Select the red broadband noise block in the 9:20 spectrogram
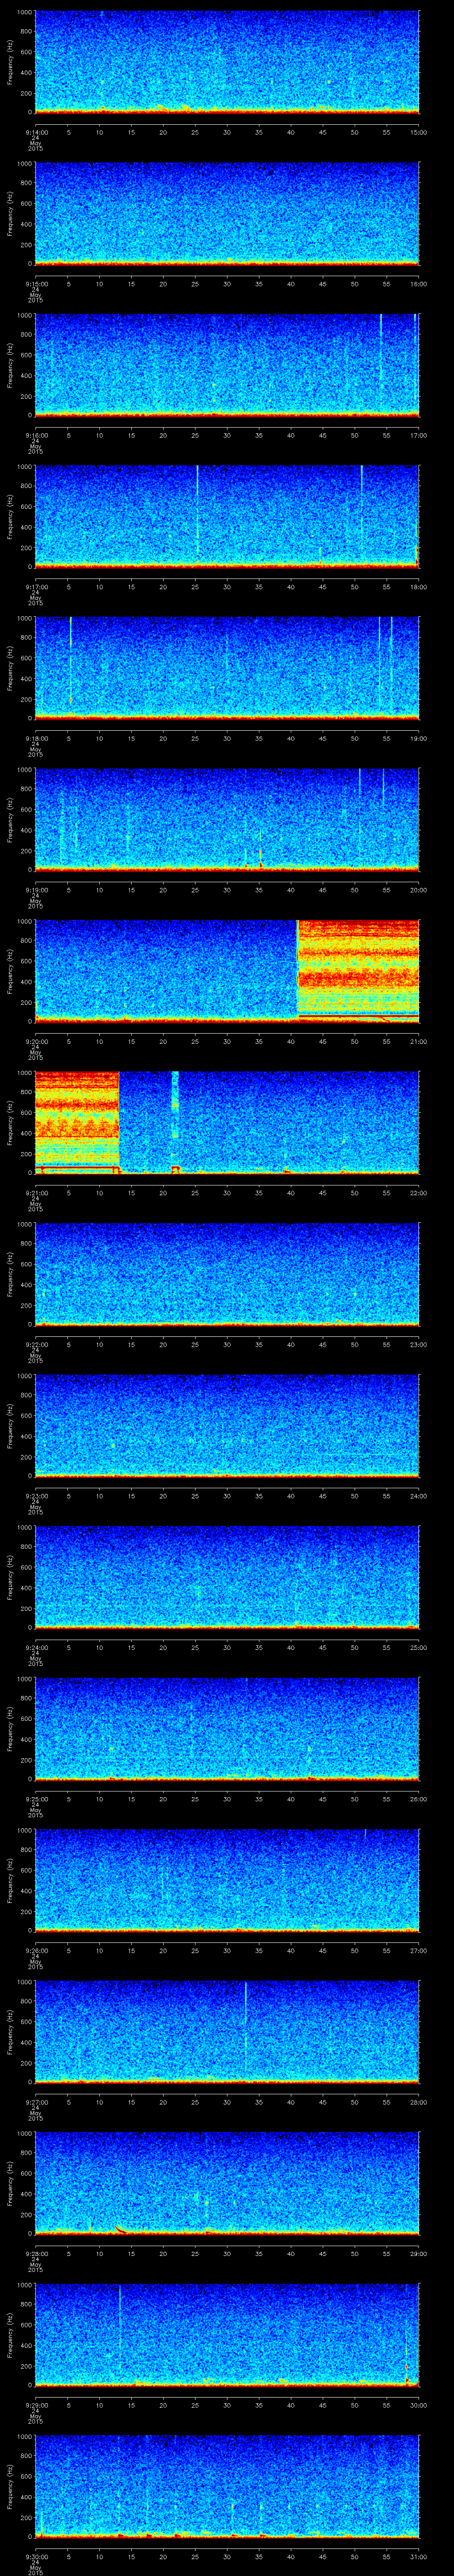Screen dimensions: 454x2576 (x=358, y=970)
